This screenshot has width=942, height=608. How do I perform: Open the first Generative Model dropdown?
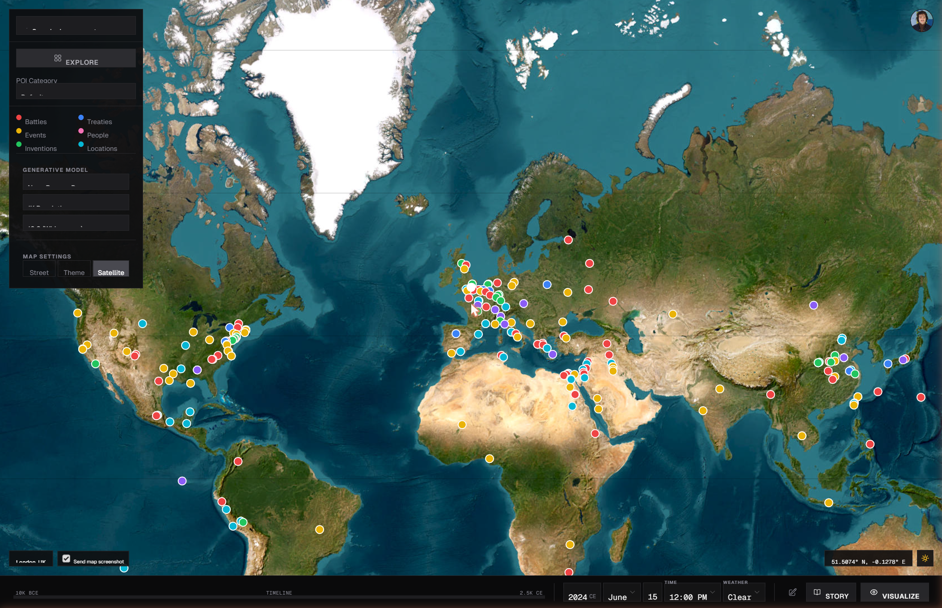[x=76, y=182]
